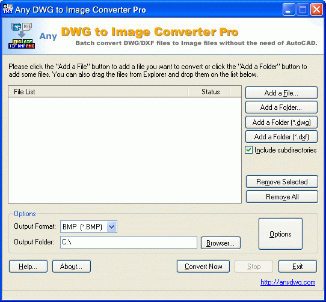This screenshot has width=326, height=302.
Task: Click the Add a Folder... button
Action: click(x=281, y=107)
